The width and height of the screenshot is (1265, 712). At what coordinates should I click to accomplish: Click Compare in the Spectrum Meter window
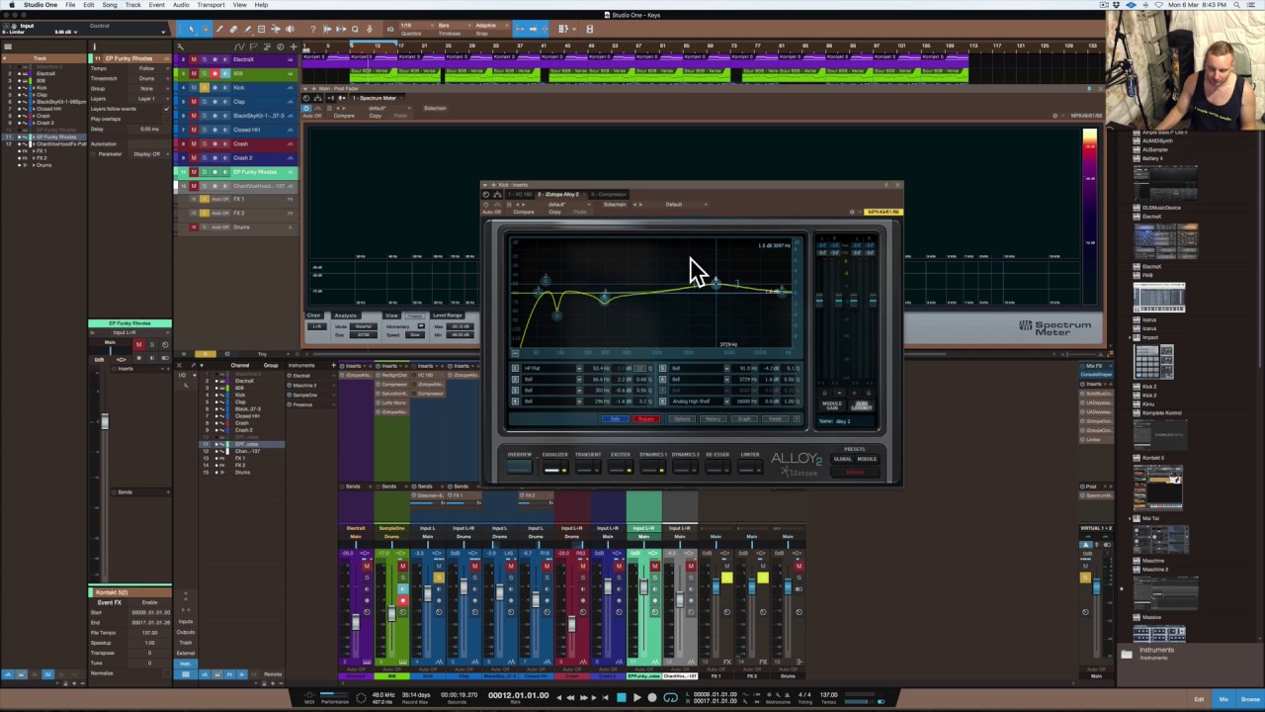point(344,116)
